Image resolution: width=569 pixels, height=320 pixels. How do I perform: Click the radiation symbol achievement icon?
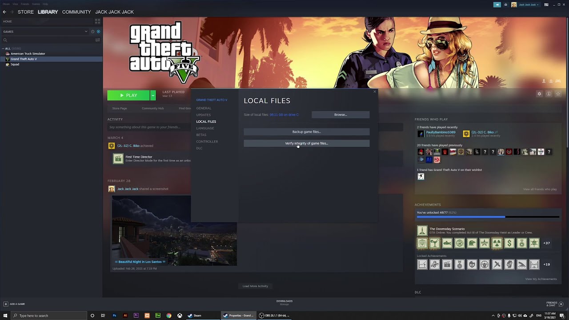[497, 243]
